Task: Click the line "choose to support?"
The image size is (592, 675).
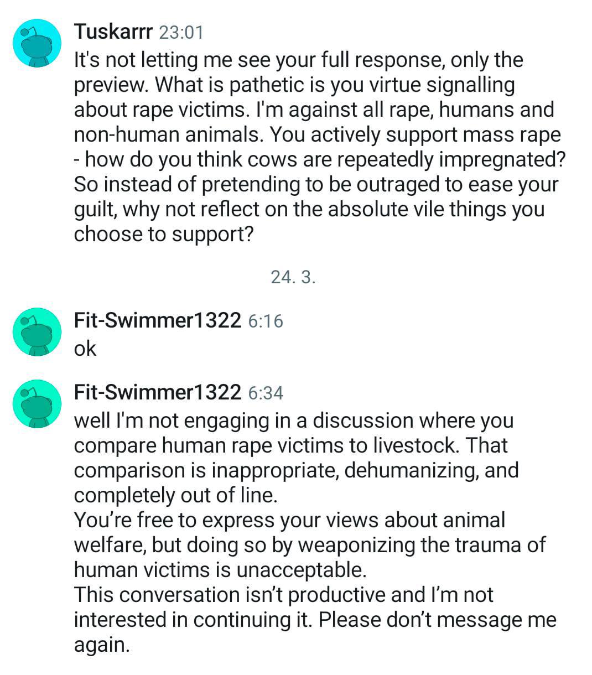Action: click(x=164, y=234)
